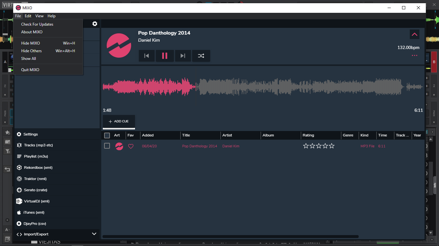Open the Edit menu
Image resolution: width=439 pixels, height=246 pixels.
pos(28,16)
